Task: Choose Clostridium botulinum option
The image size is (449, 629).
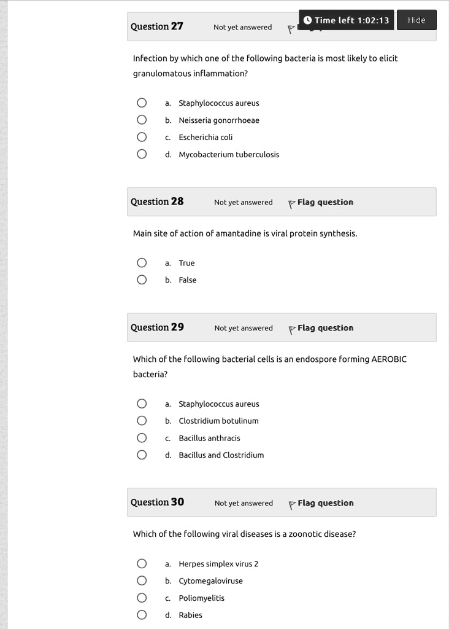Action: pyautogui.click(x=142, y=420)
